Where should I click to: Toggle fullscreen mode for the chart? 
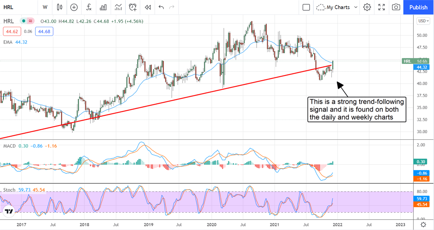[x=382, y=7]
